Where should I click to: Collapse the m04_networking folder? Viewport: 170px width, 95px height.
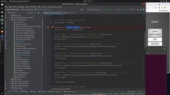[10, 20]
